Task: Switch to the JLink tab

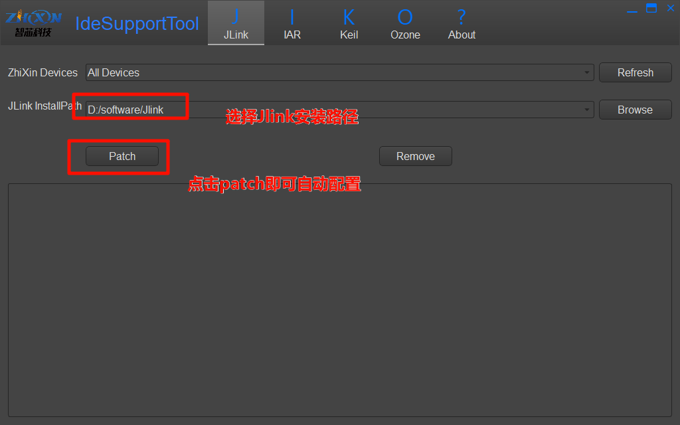Action: (236, 23)
